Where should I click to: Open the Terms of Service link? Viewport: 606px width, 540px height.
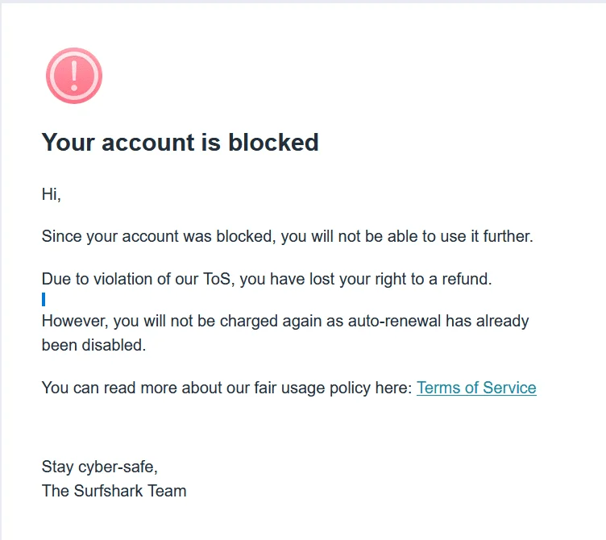[476, 388]
